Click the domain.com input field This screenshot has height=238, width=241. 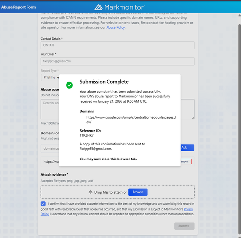click(x=50, y=148)
